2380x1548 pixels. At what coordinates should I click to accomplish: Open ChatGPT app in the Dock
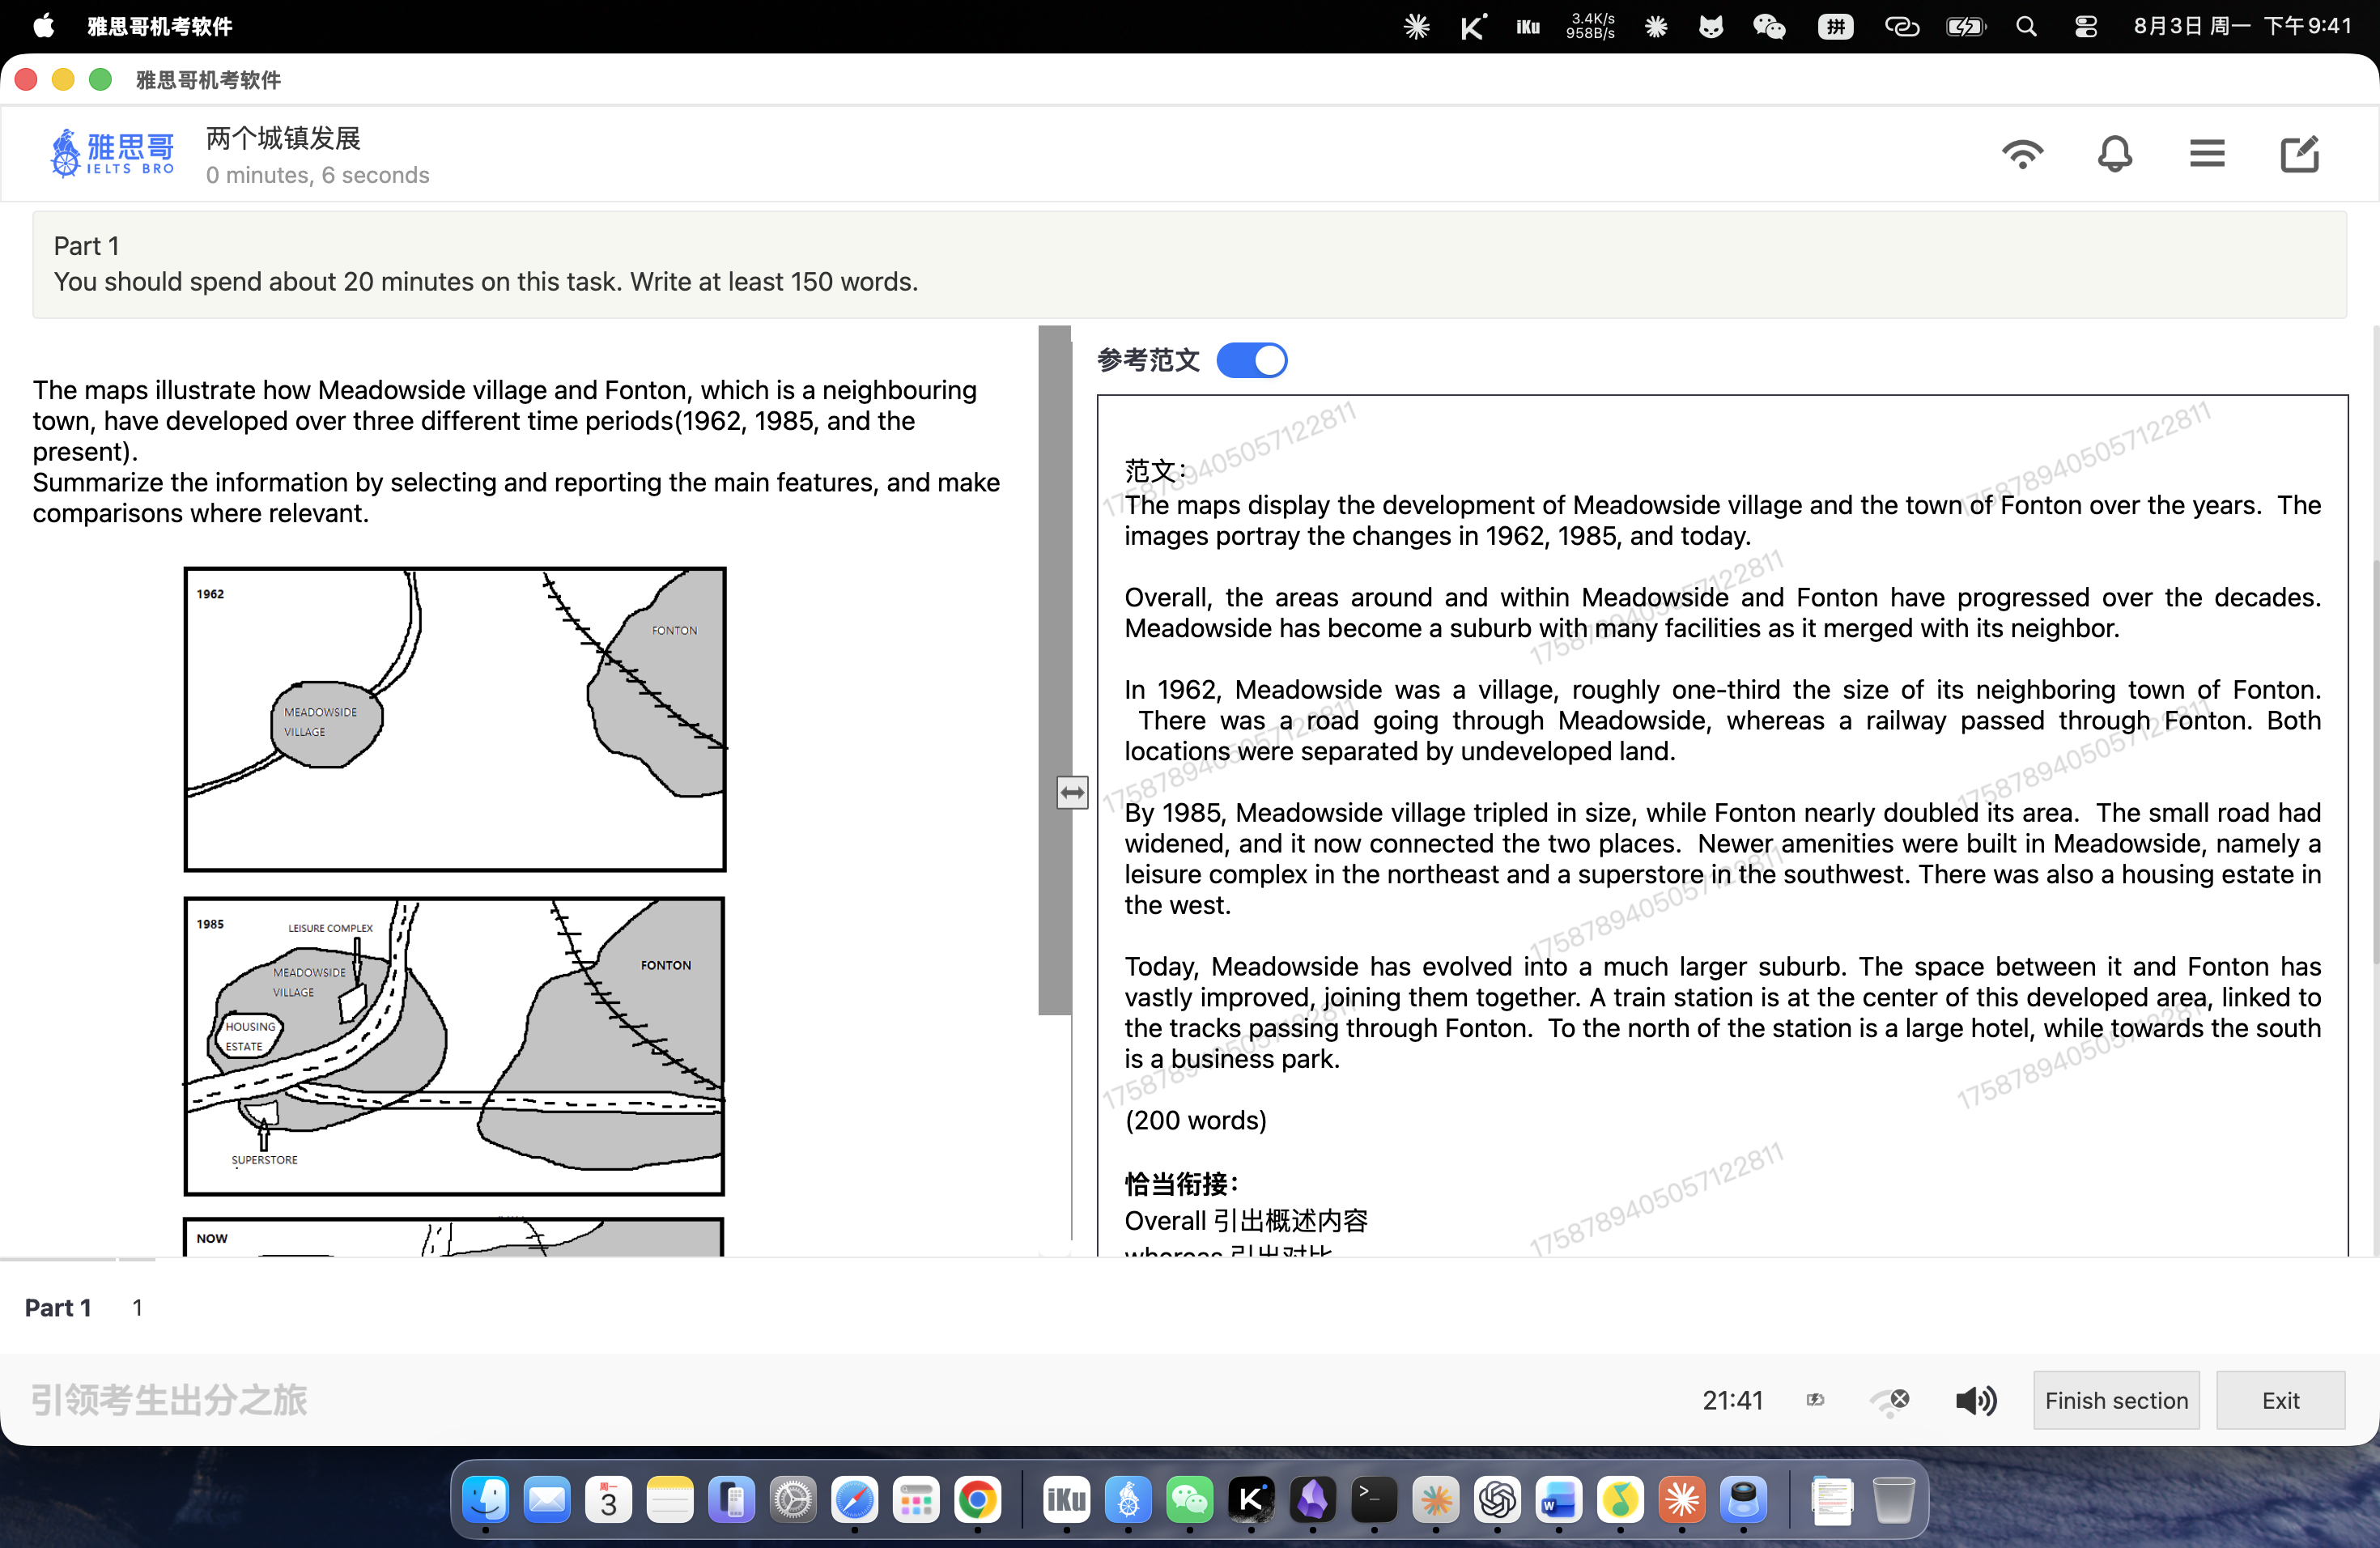[1496, 1499]
